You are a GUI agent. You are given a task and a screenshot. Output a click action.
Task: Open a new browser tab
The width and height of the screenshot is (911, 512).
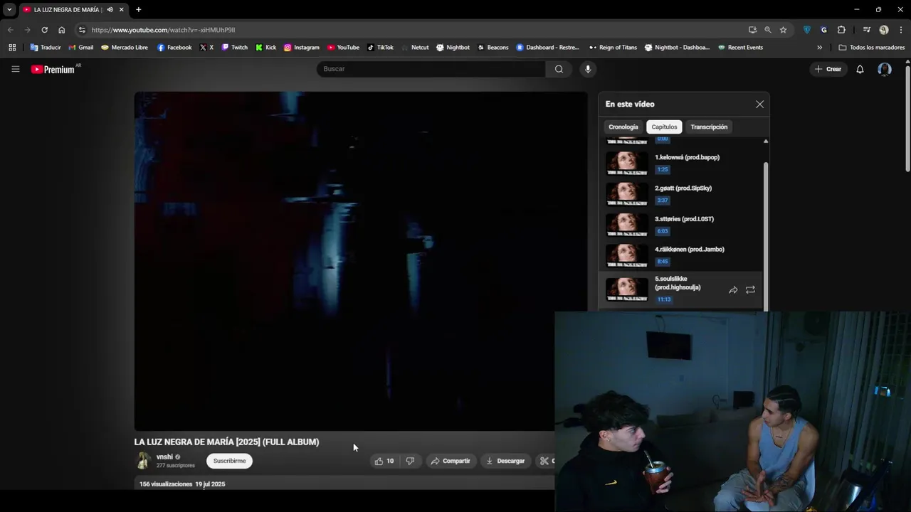(138, 10)
